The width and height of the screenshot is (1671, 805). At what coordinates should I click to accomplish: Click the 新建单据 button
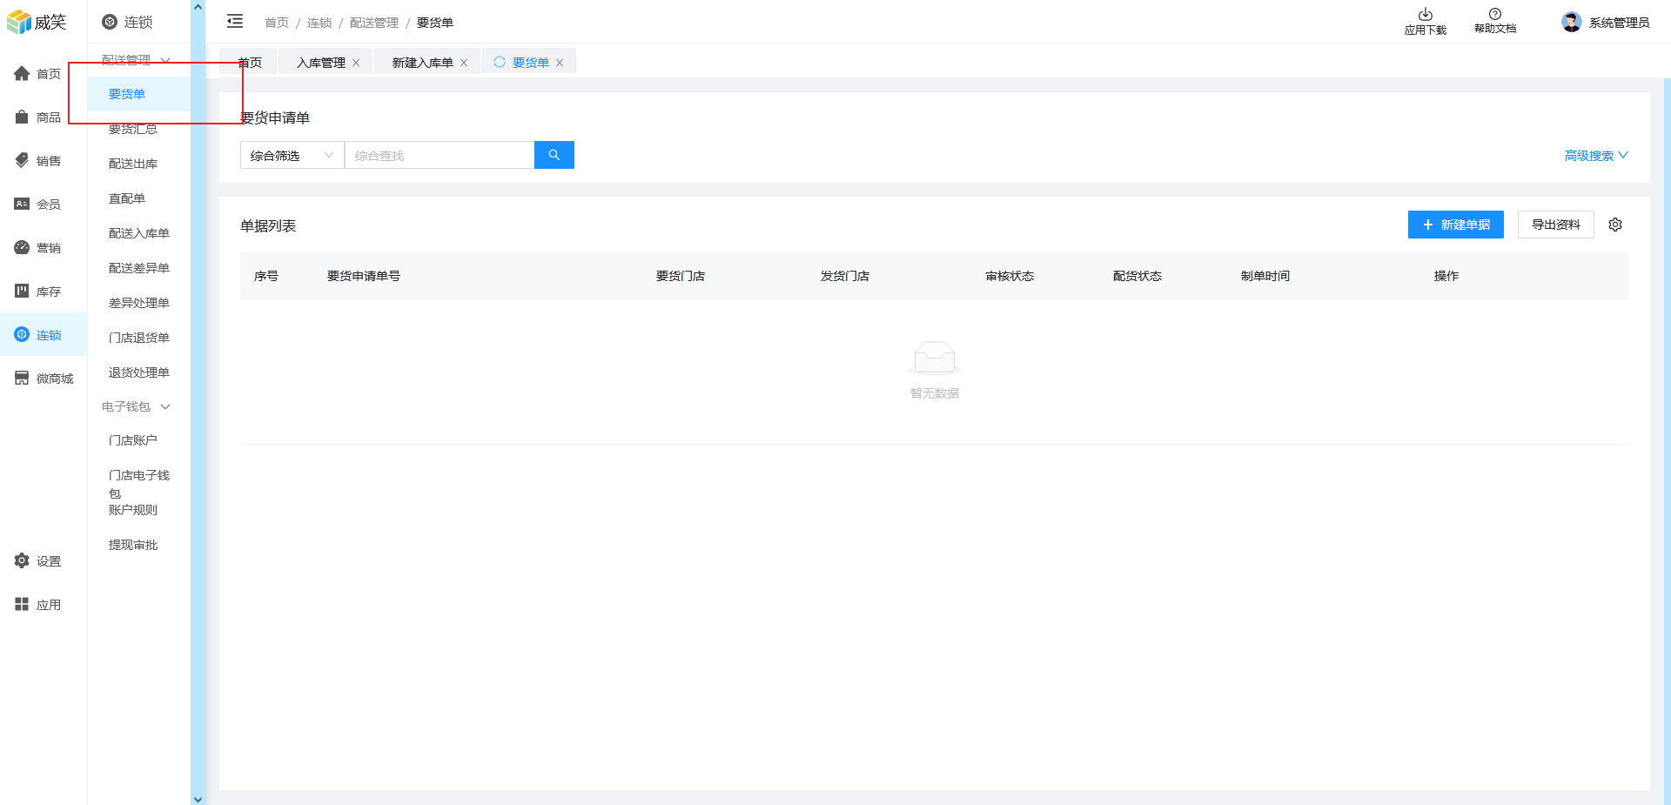(1455, 225)
